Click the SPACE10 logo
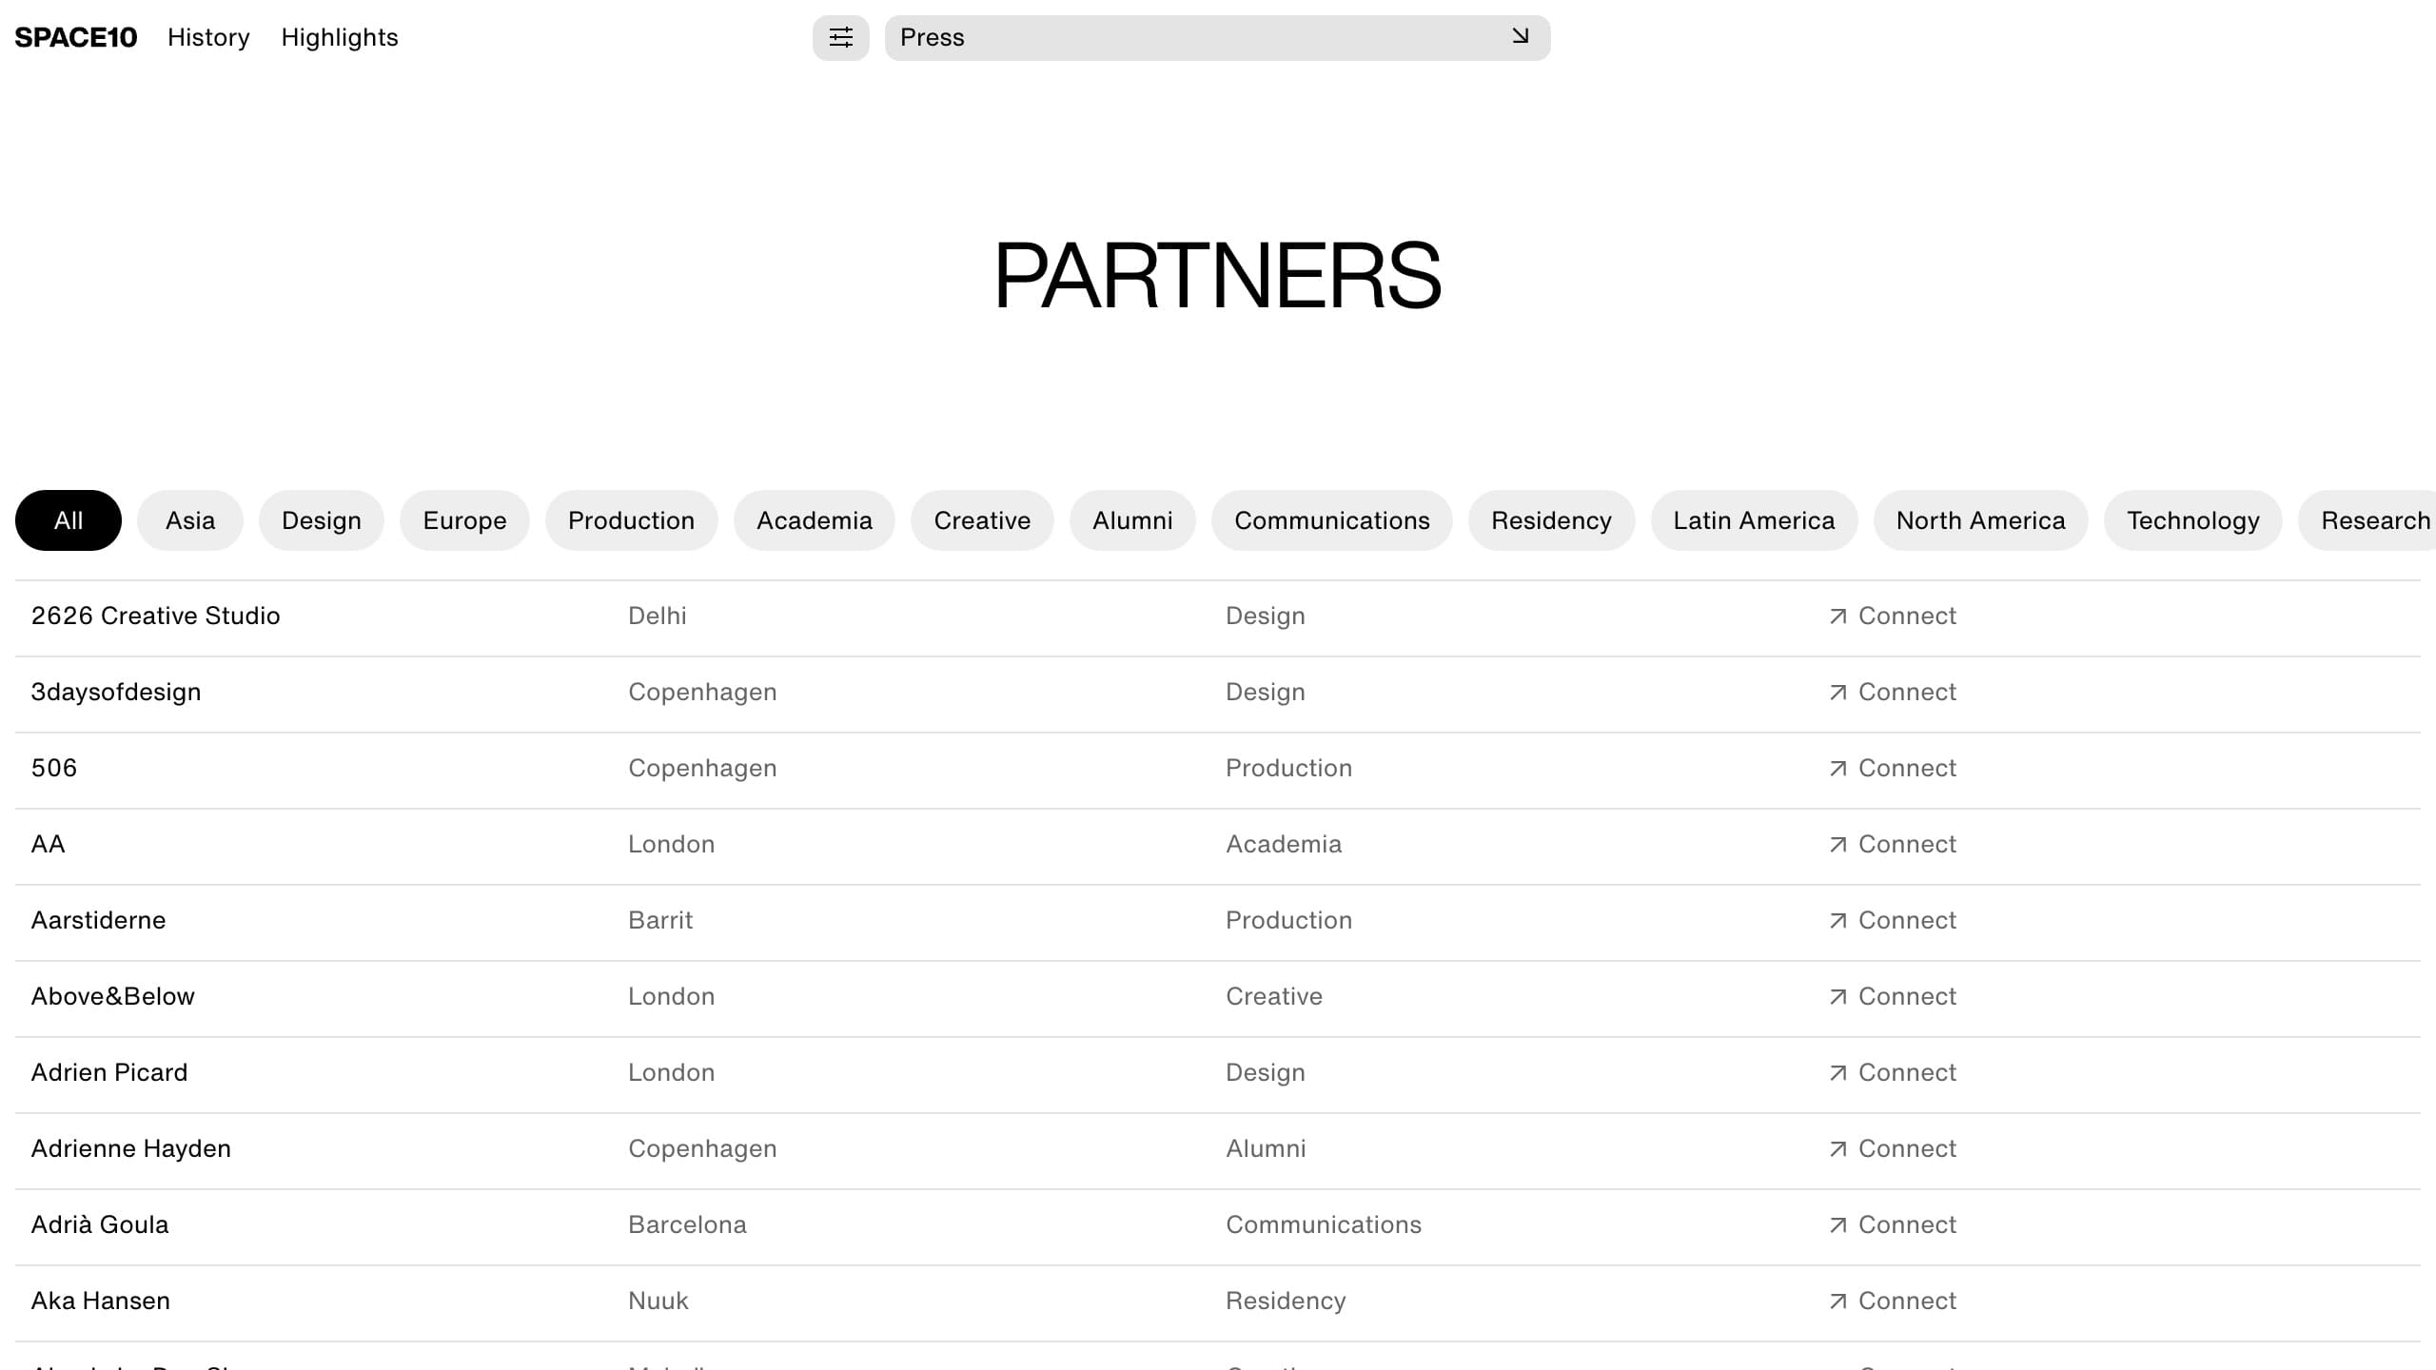The height and width of the screenshot is (1370, 2436). (x=76, y=38)
